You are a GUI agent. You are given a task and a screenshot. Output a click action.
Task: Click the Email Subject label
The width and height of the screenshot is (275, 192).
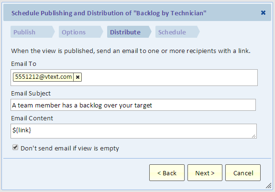31,94
